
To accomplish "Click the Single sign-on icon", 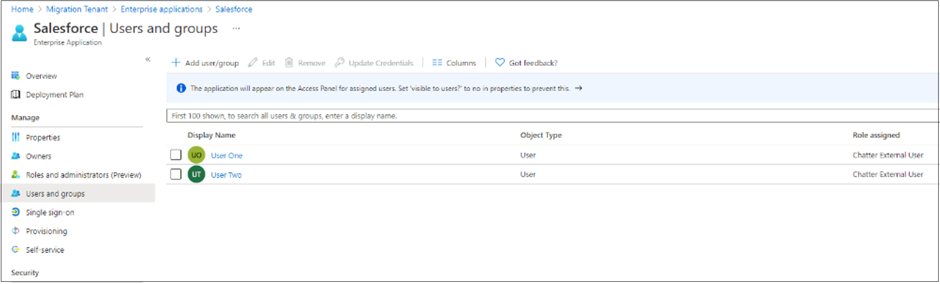I will pos(15,212).
